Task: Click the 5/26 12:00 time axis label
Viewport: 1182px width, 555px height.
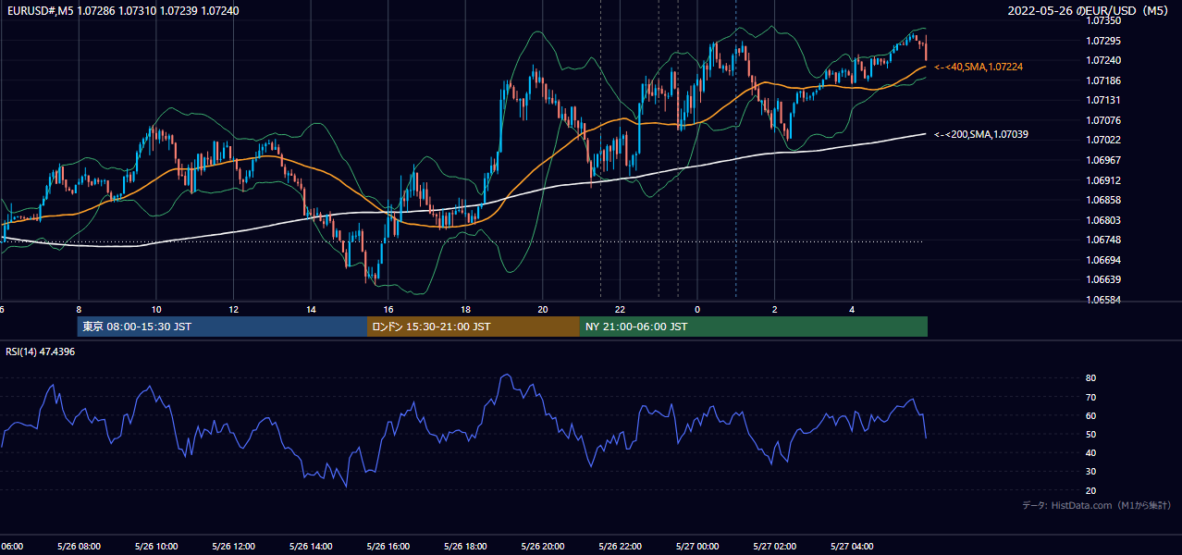Action: [x=233, y=547]
